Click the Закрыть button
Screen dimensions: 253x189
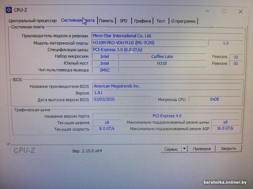(x=228, y=148)
